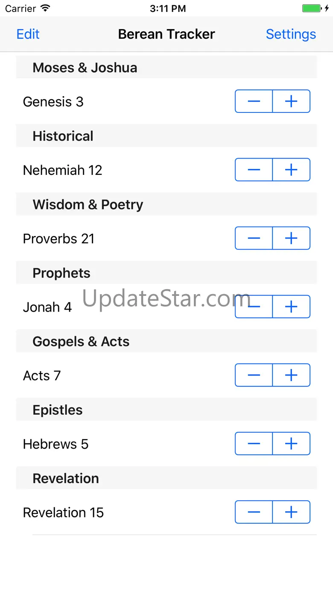Decrement Acts 7 with the minus icon
This screenshot has width=333, height=593.
tap(254, 375)
